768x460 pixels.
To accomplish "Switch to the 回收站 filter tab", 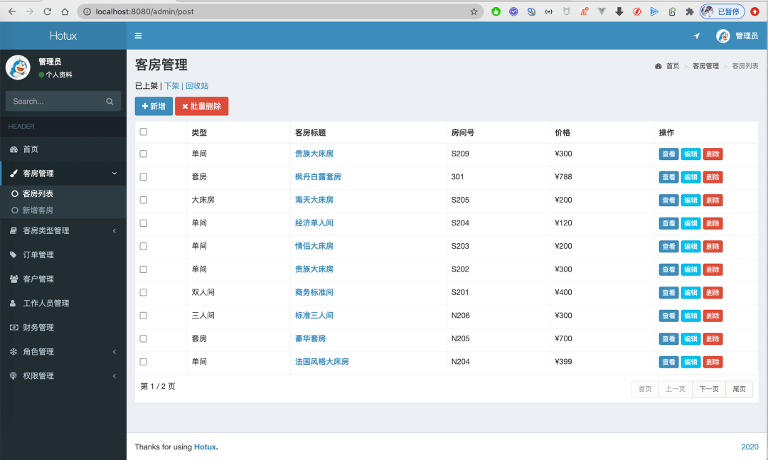I will 197,86.
